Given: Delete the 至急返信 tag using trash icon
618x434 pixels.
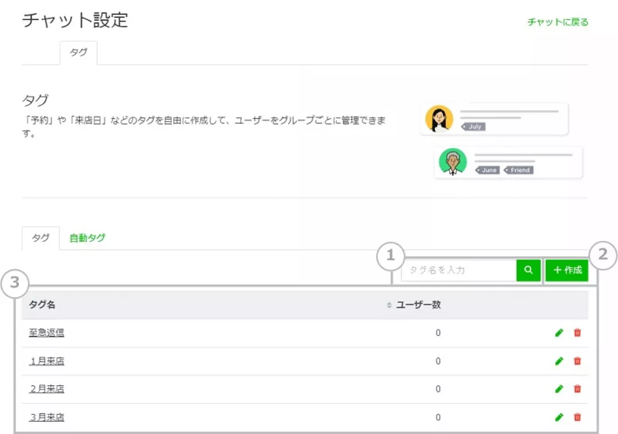Looking at the screenshot, I should click(577, 333).
